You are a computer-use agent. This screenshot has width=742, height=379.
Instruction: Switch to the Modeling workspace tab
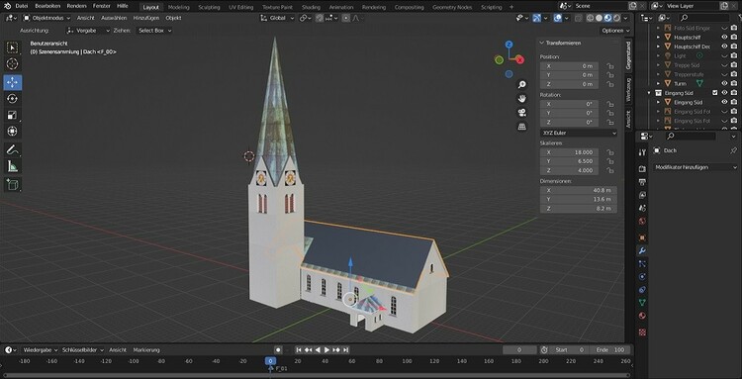[x=178, y=7]
